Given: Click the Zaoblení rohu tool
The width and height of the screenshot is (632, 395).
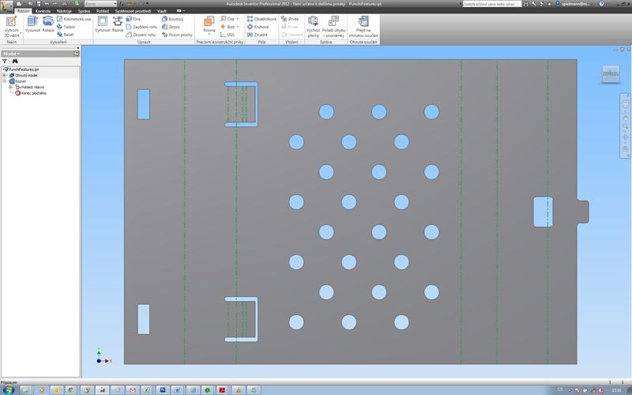Looking at the screenshot, I should (141, 27).
